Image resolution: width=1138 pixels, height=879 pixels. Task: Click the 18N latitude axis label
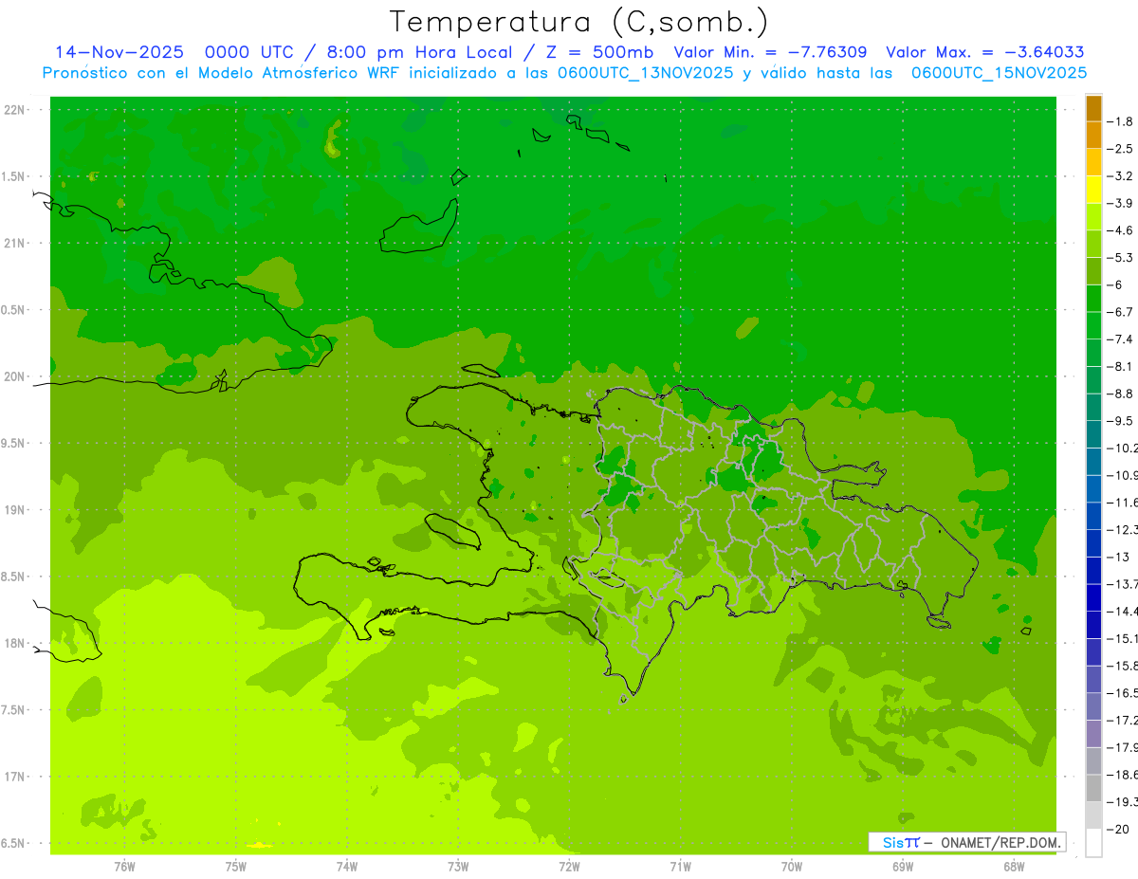pyautogui.click(x=15, y=644)
